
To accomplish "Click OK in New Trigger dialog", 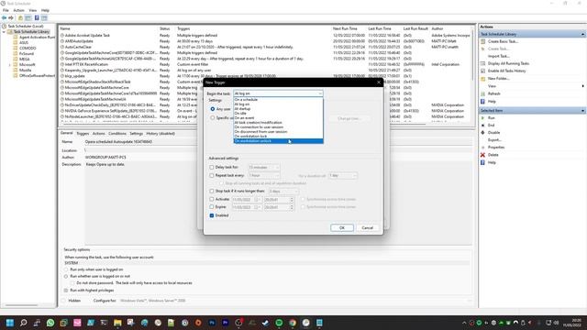I will (x=342, y=228).
